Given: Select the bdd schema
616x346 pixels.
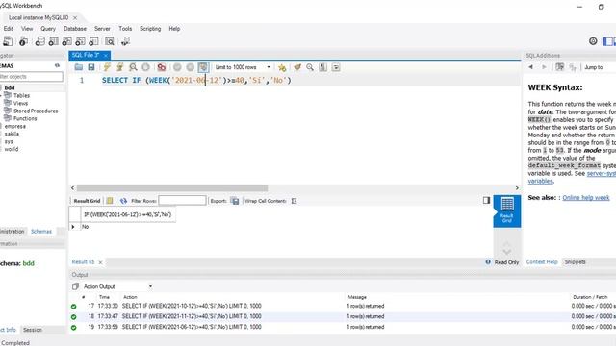Looking at the screenshot, I should pos(10,87).
